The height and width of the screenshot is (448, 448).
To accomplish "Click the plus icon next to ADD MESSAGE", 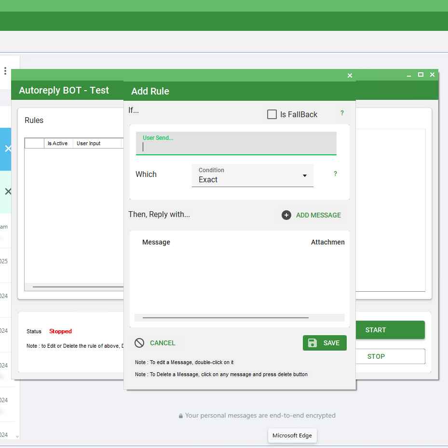I will pyautogui.click(x=286, y=215).
